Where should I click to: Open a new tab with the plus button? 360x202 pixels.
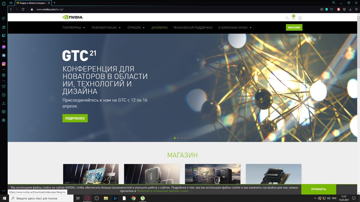pyautogui.click(x=54, y=3)
